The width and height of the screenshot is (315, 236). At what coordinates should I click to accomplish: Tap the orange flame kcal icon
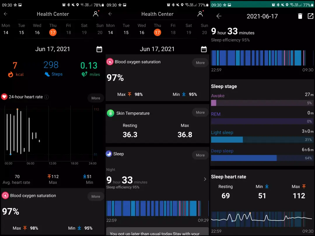coord(10,75)
